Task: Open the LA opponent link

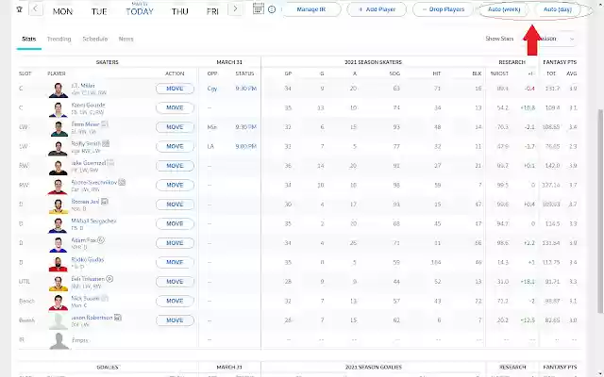Action: (x=210, y=146)
